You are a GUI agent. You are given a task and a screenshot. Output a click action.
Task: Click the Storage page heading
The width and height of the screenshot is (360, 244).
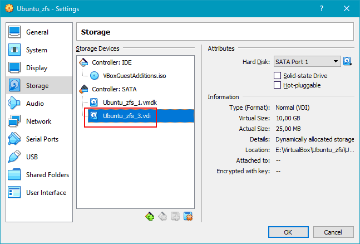[x=96, y=32]
